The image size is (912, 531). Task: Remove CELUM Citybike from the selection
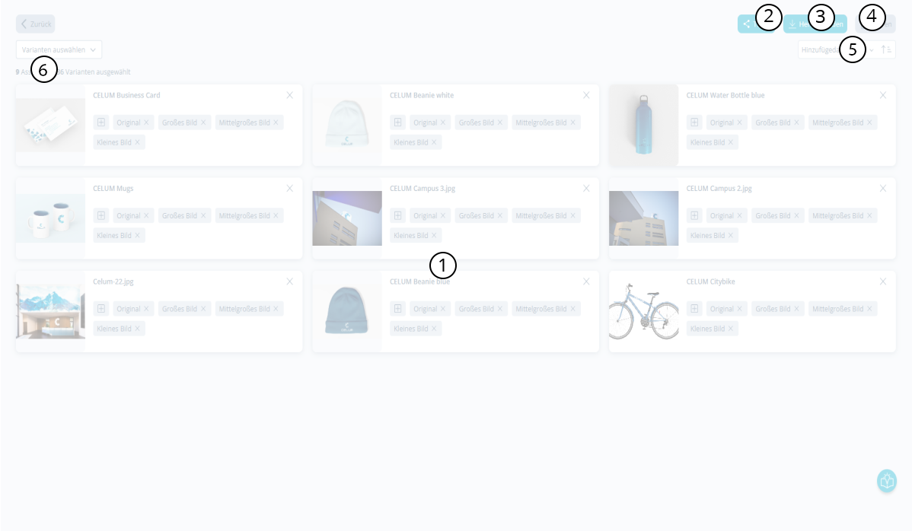click(883, 281)
